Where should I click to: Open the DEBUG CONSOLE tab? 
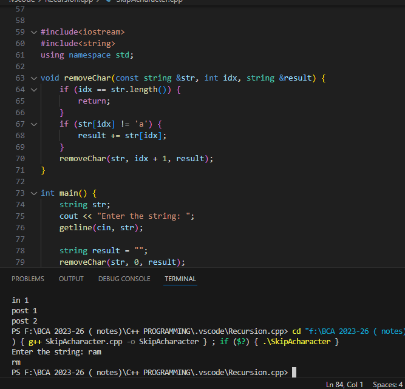pos(124,279)
